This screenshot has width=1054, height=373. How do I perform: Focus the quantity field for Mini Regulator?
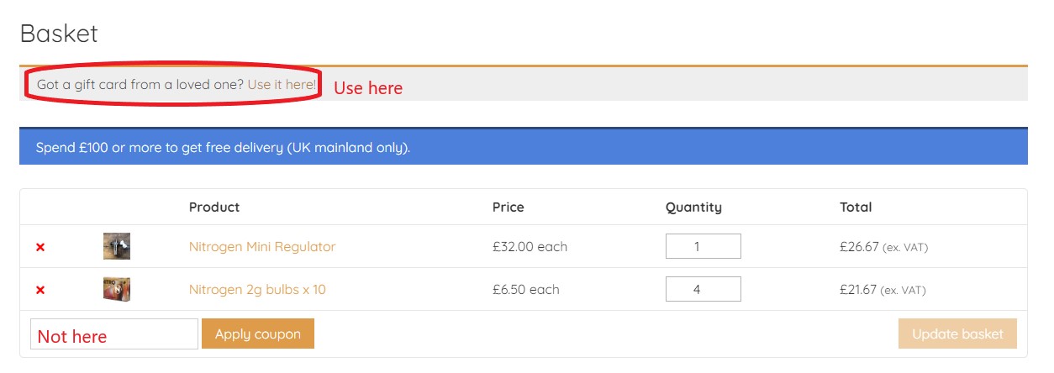704,246
